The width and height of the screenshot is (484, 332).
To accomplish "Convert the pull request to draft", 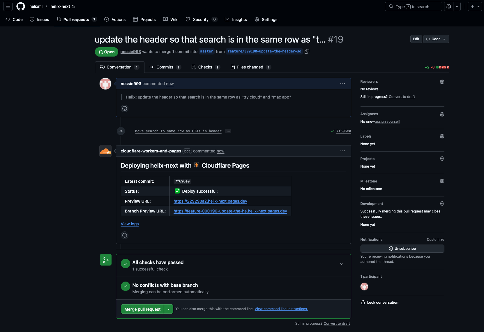I will [x=402, y=96].
